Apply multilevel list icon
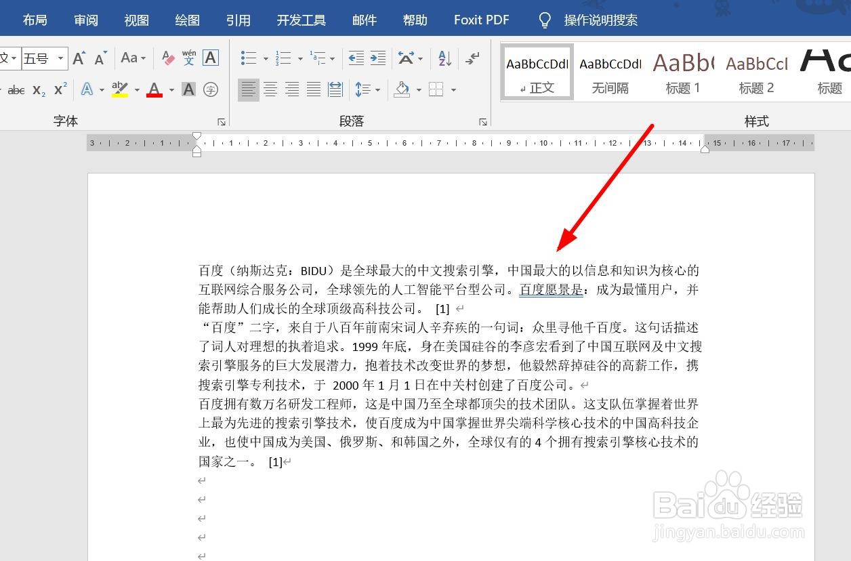 tap(317, 58)
